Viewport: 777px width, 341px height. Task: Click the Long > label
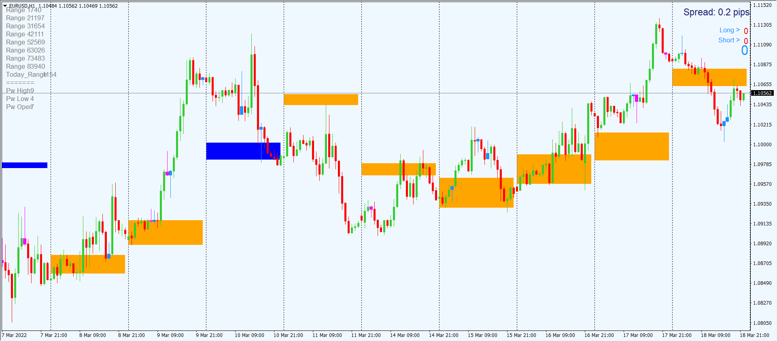pos(729,30)
